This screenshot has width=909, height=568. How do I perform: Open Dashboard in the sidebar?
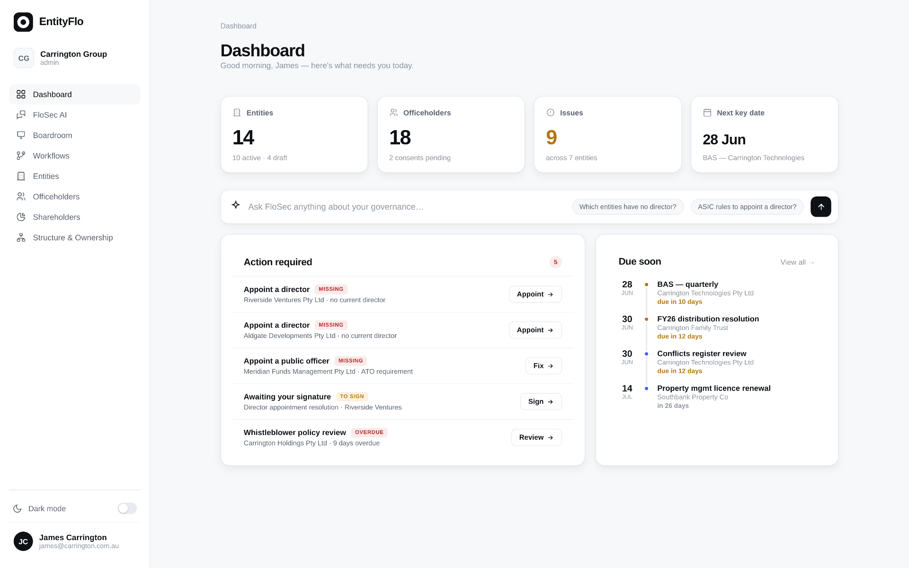pos(75,94)
